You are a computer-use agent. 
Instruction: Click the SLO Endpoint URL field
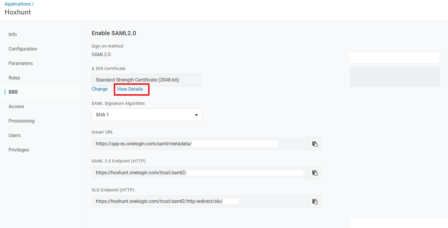[x=200, y=201]
